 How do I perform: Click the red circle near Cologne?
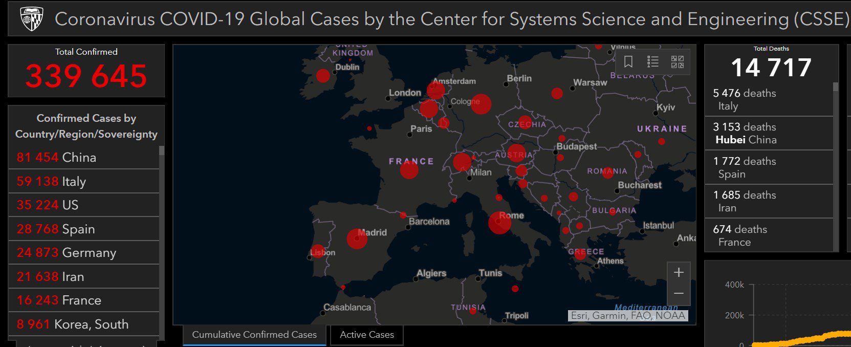pos(481,104)
